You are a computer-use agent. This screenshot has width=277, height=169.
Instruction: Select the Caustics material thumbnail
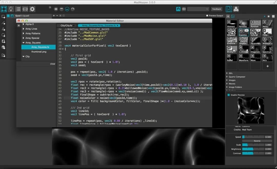(x=244, y=33)
